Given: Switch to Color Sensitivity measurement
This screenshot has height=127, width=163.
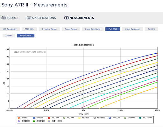Looking at the screenshot, I should click(93, 29).
